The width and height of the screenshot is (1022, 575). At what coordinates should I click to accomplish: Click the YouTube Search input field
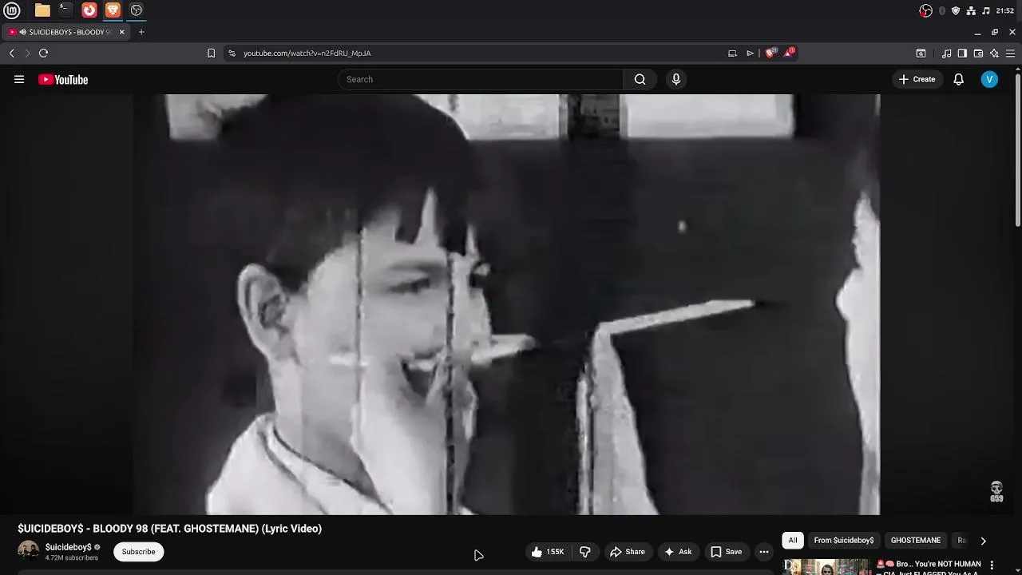(x=480, y=79)
